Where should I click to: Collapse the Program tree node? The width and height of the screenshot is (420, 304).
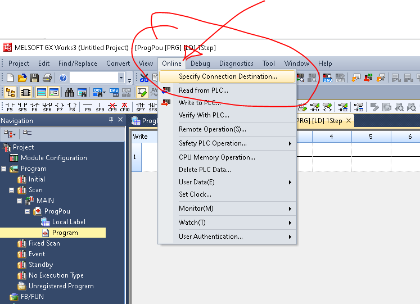click(4, 169)
